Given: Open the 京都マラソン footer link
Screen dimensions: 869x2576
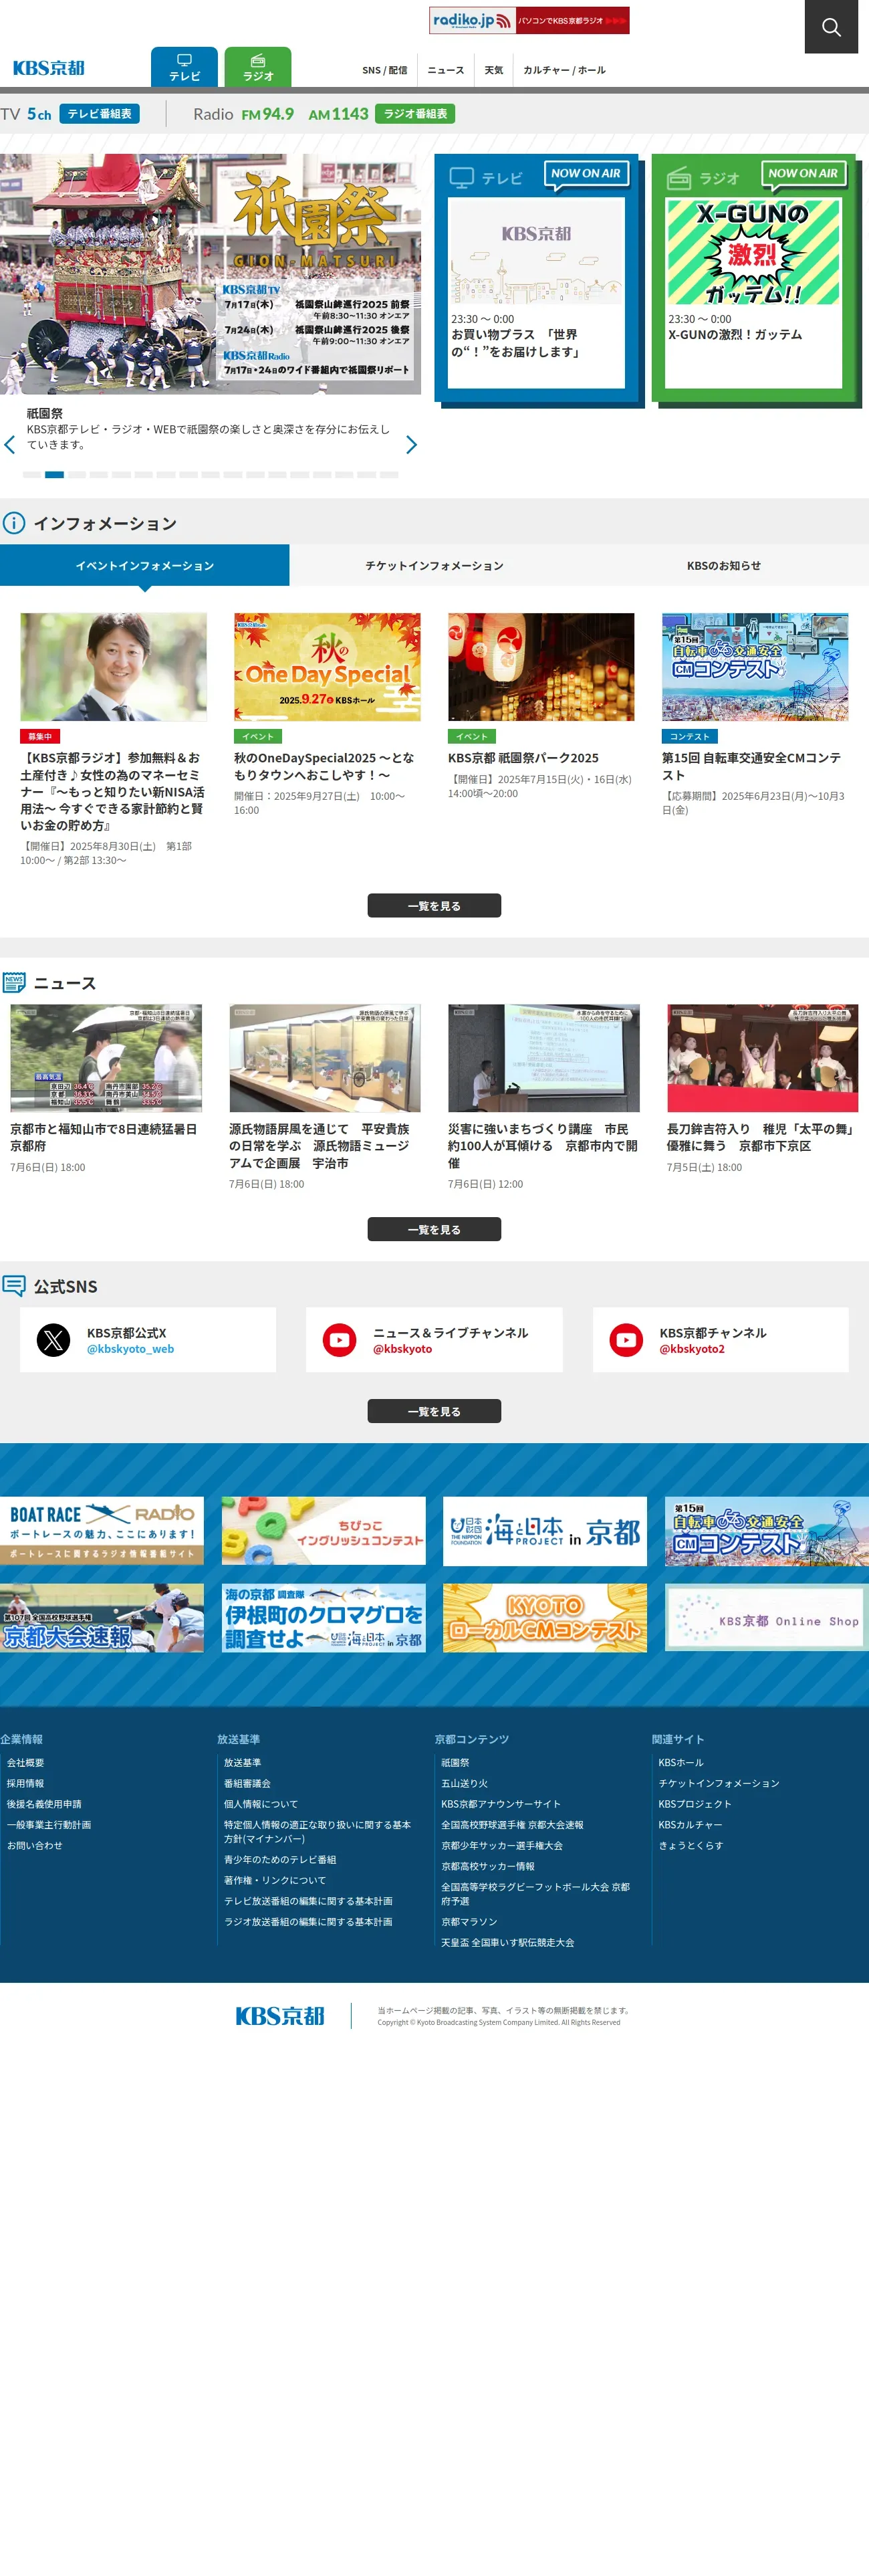Looking at the screenshot, I should click(x=469, y=1922).
